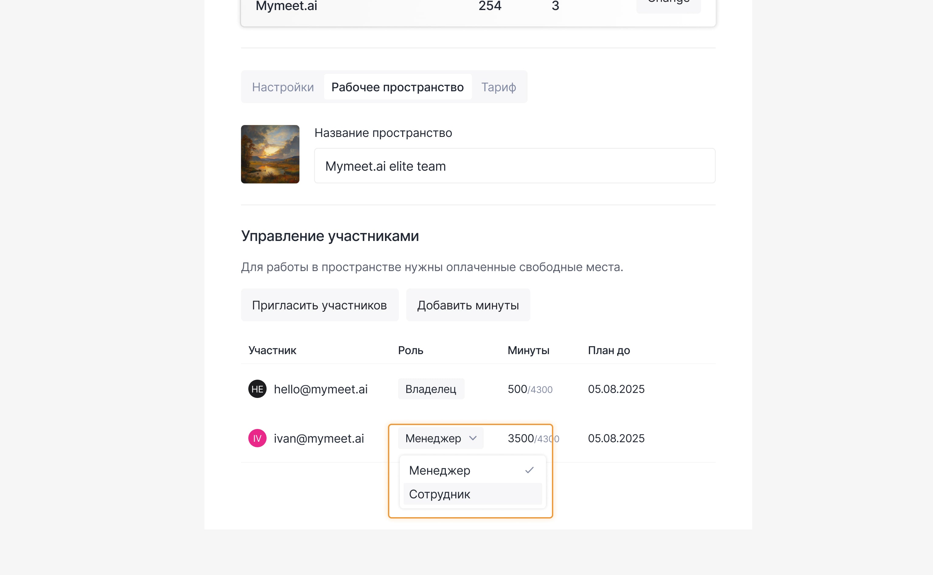This screenshot has height=575, width=933.
Task: Select Сотрудник from the role list
Action: tap(440, 494)
